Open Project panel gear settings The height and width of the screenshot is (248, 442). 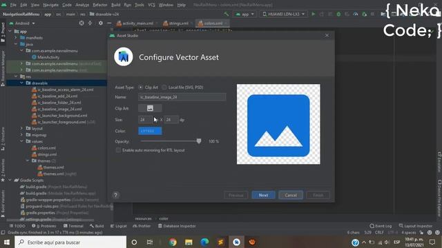pos(101,23)
